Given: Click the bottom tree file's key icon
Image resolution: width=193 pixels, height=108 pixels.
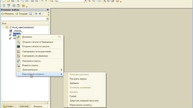Looking at the screenshot, I should [11, 38].
